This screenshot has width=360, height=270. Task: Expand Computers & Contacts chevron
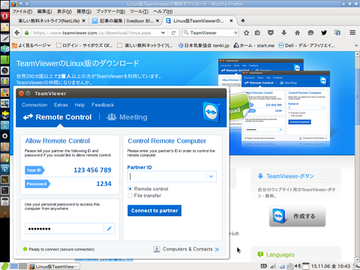click(217, 249)
